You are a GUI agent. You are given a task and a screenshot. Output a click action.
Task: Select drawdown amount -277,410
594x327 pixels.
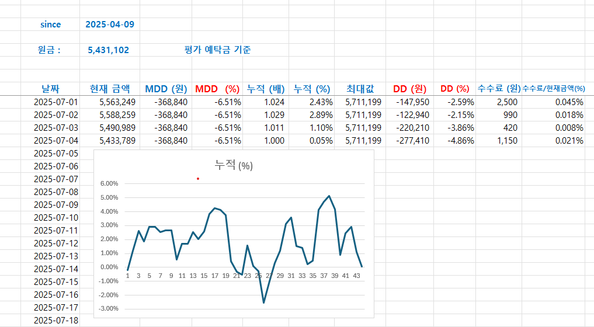[409, 141]
